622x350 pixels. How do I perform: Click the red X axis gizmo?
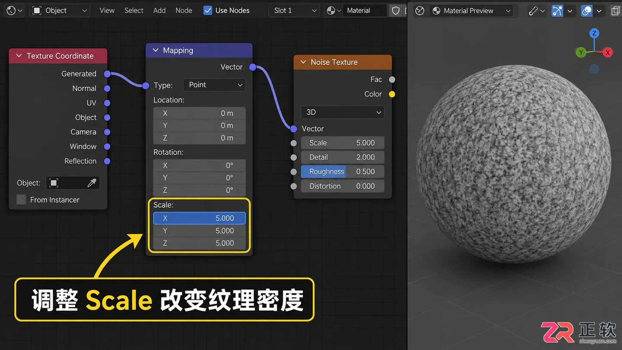click(x=608, y=53)
